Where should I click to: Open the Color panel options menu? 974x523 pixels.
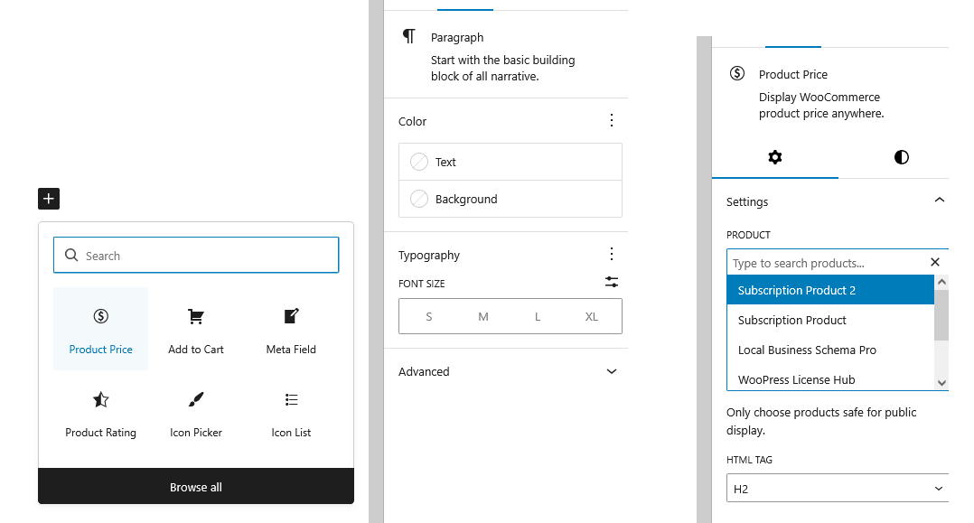click(x=612, y=119)
